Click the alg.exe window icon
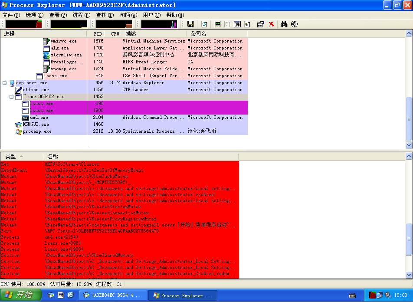This screenshot has height=302, width=413. [46, 48]
